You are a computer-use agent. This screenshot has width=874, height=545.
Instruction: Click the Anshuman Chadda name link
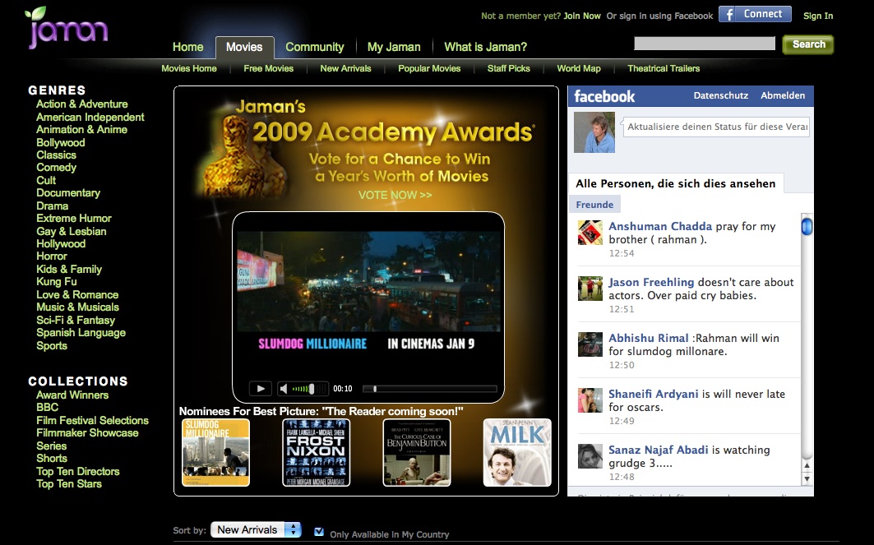point(660,226)
